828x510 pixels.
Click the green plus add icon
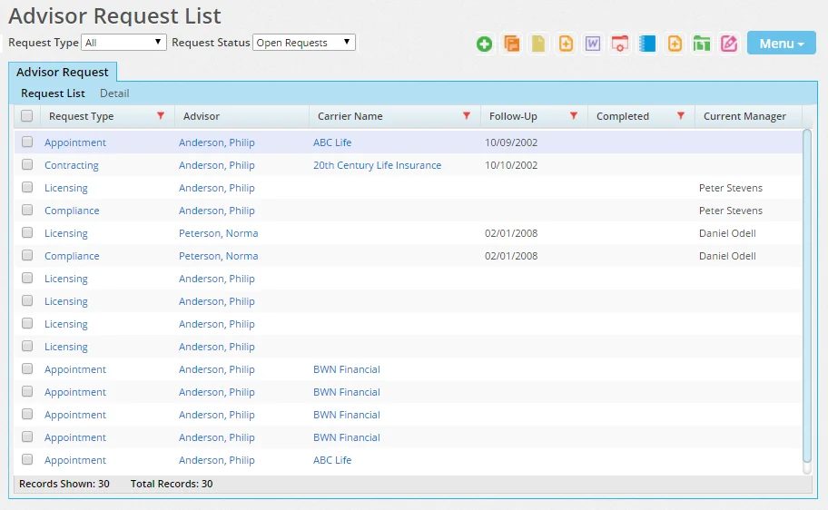tap(485, 44)
